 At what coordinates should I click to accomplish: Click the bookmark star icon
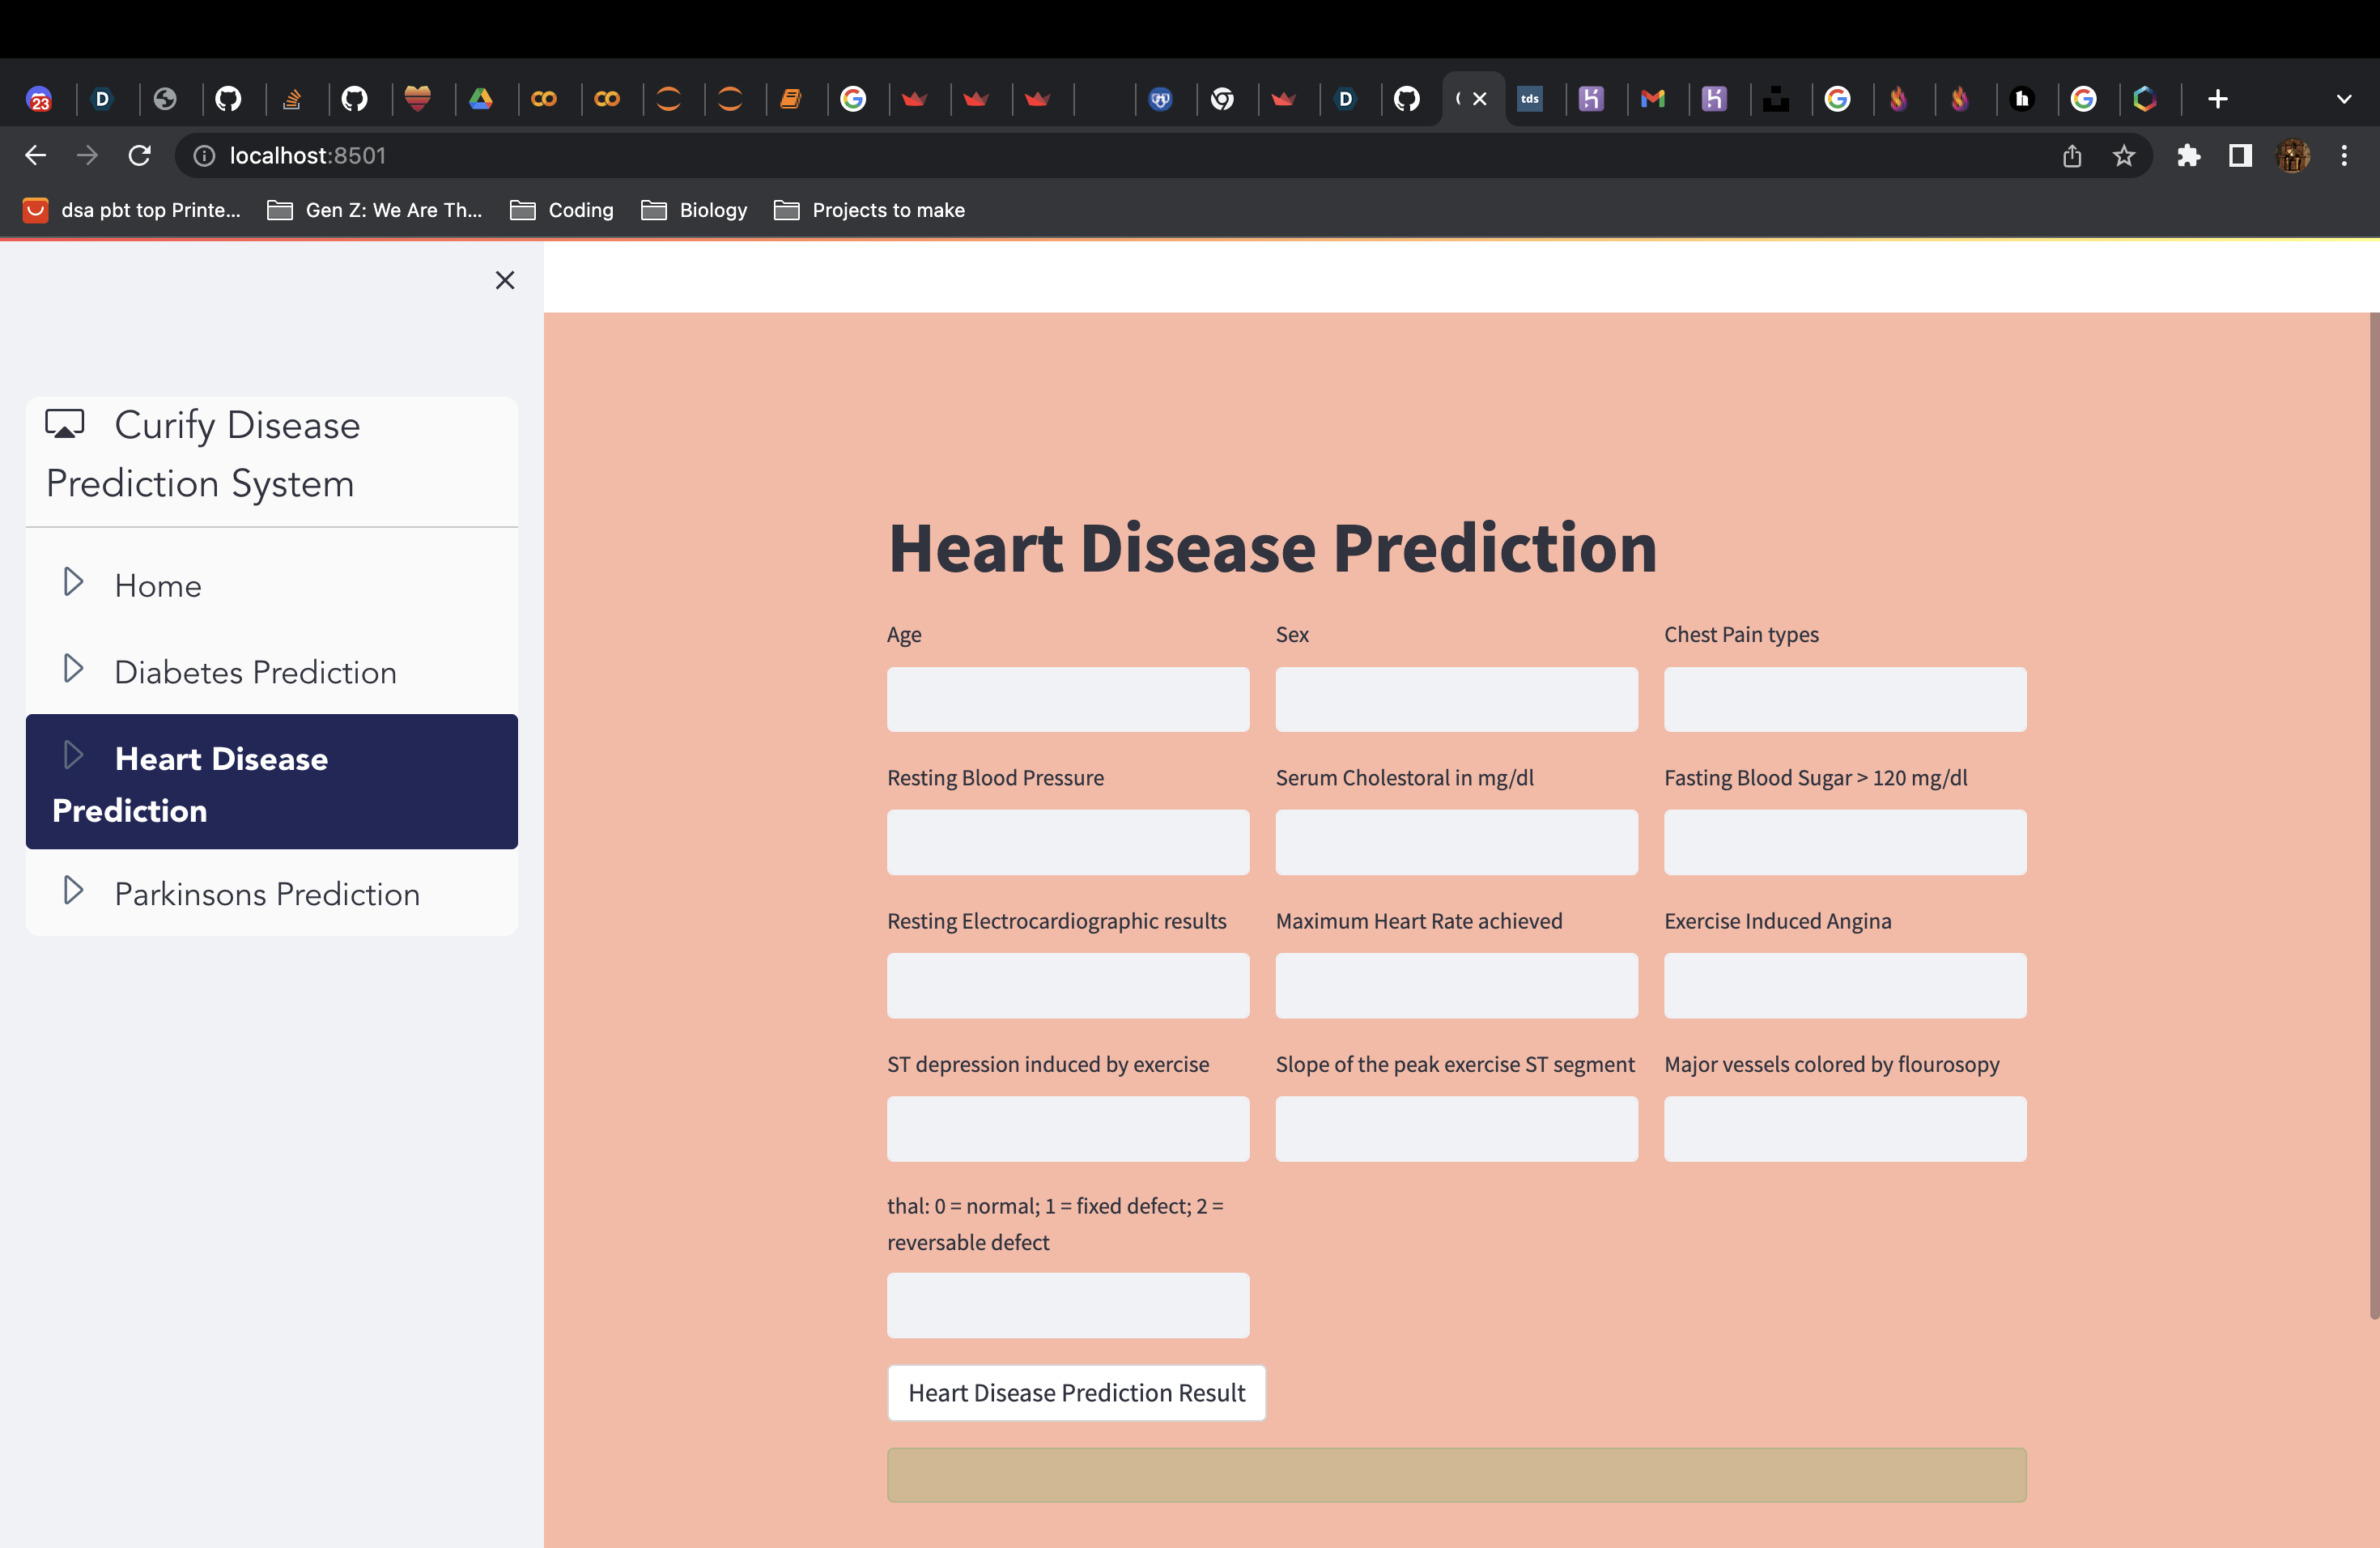(2123, 155)
